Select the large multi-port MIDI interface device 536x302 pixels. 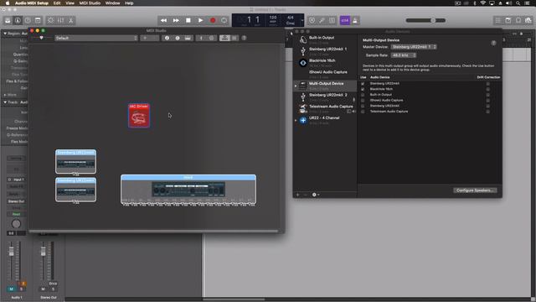pos(188,190)
